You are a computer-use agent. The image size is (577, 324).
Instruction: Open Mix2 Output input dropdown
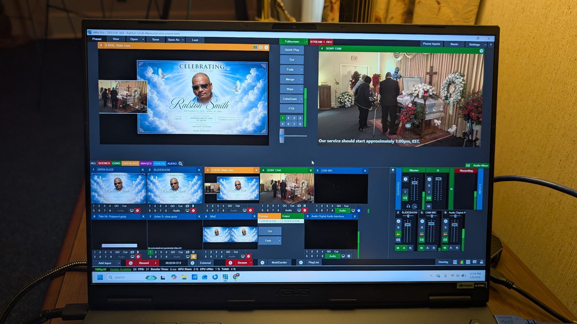pos(292,221)
